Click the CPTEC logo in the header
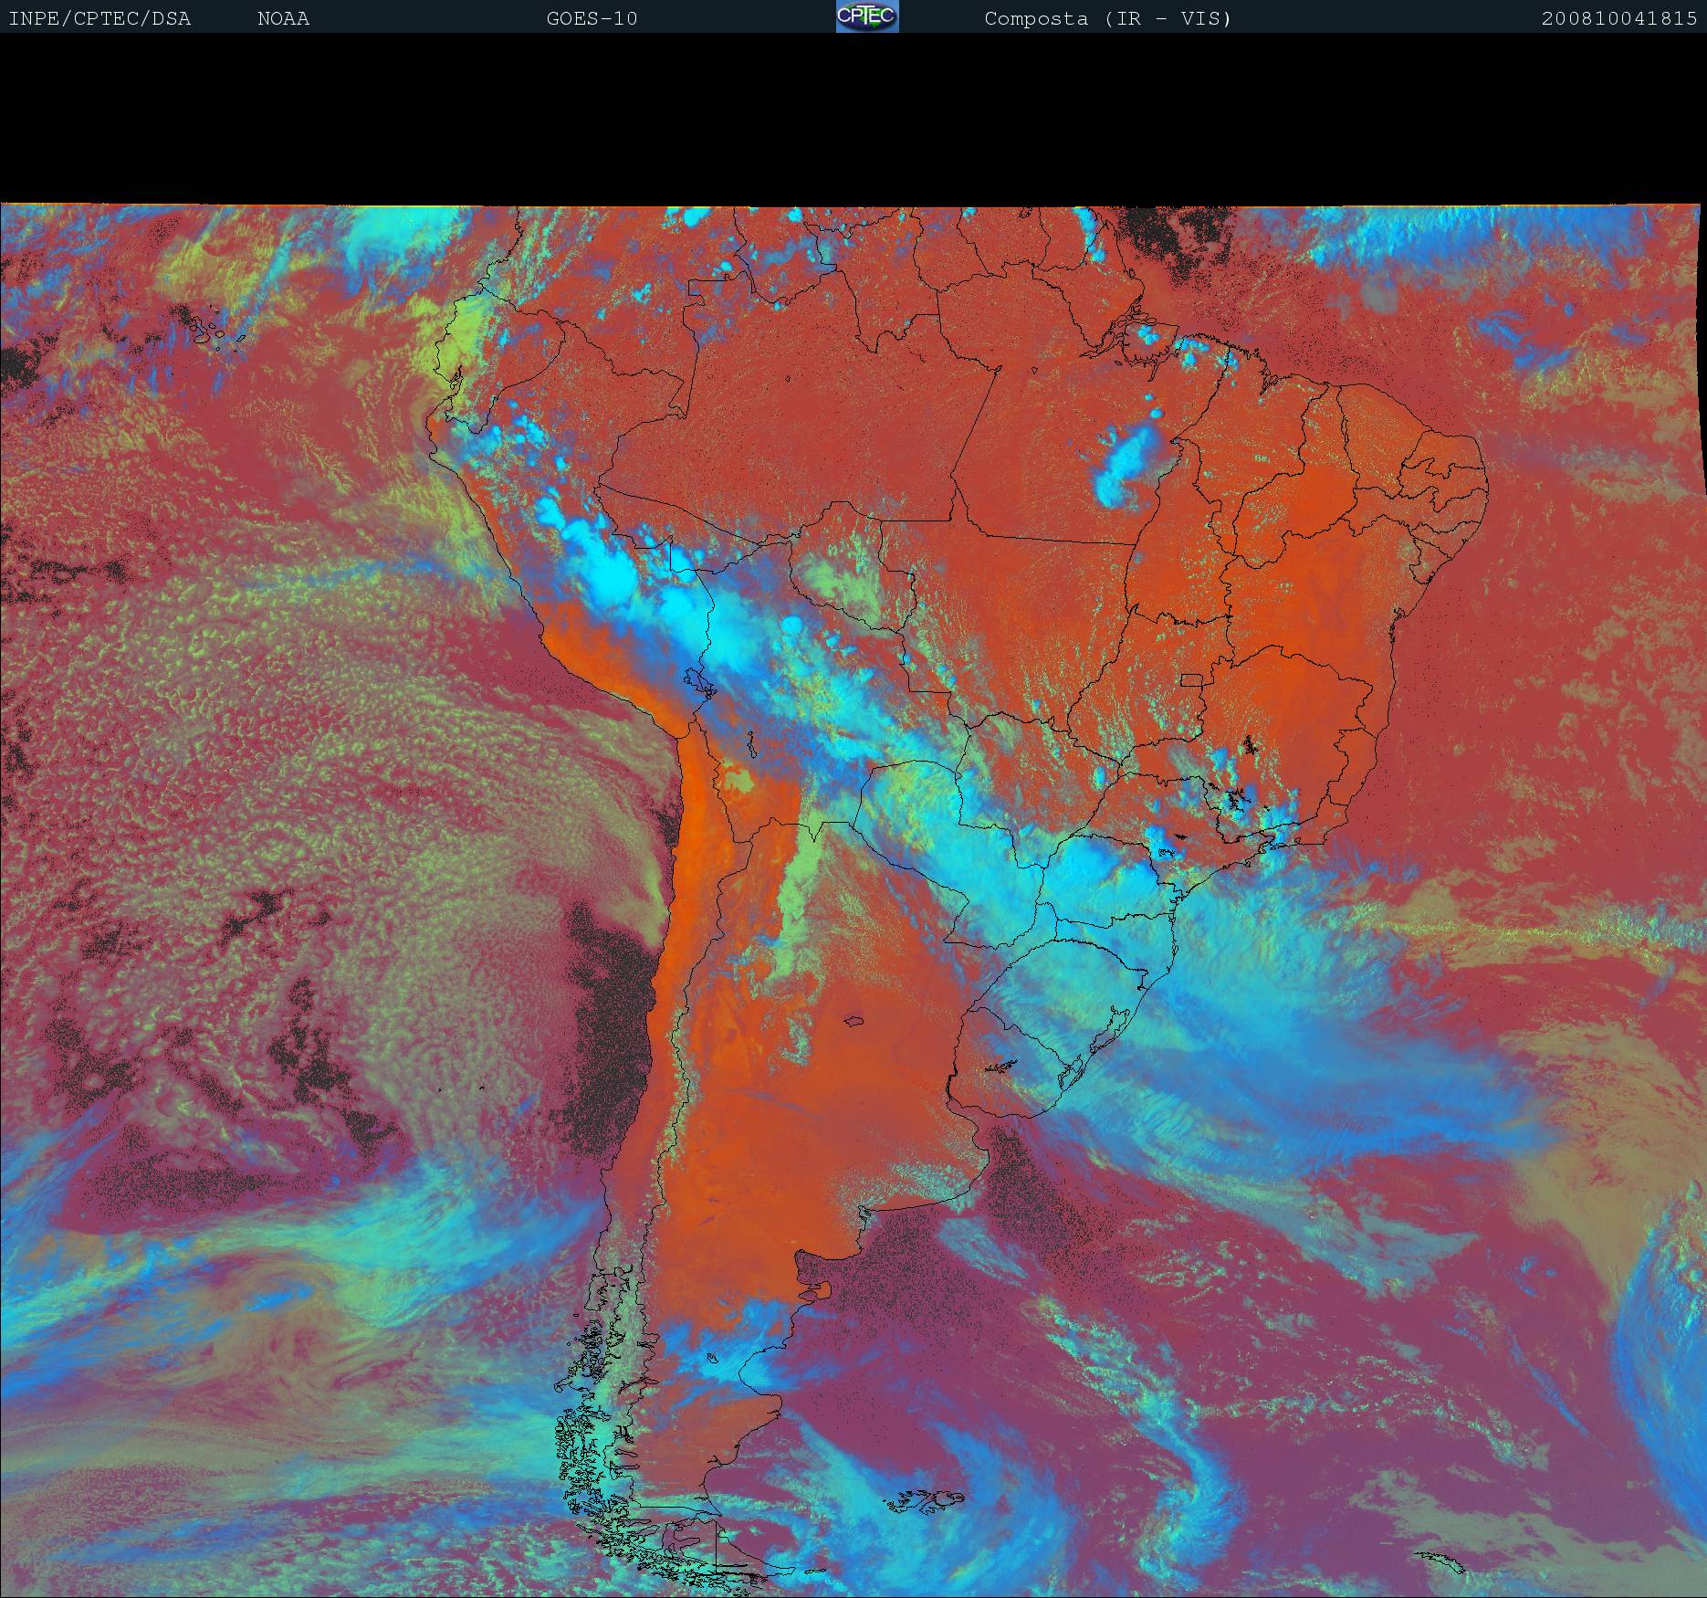 (867, 16)
